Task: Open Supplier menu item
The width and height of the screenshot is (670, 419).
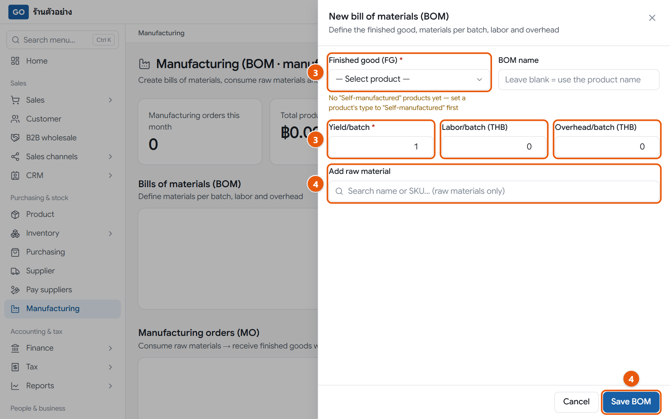Action: (x=62, y=271)
